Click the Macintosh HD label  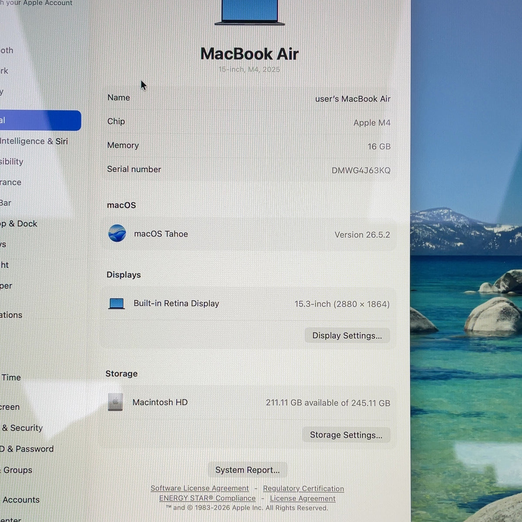click(x=160, y=402)
